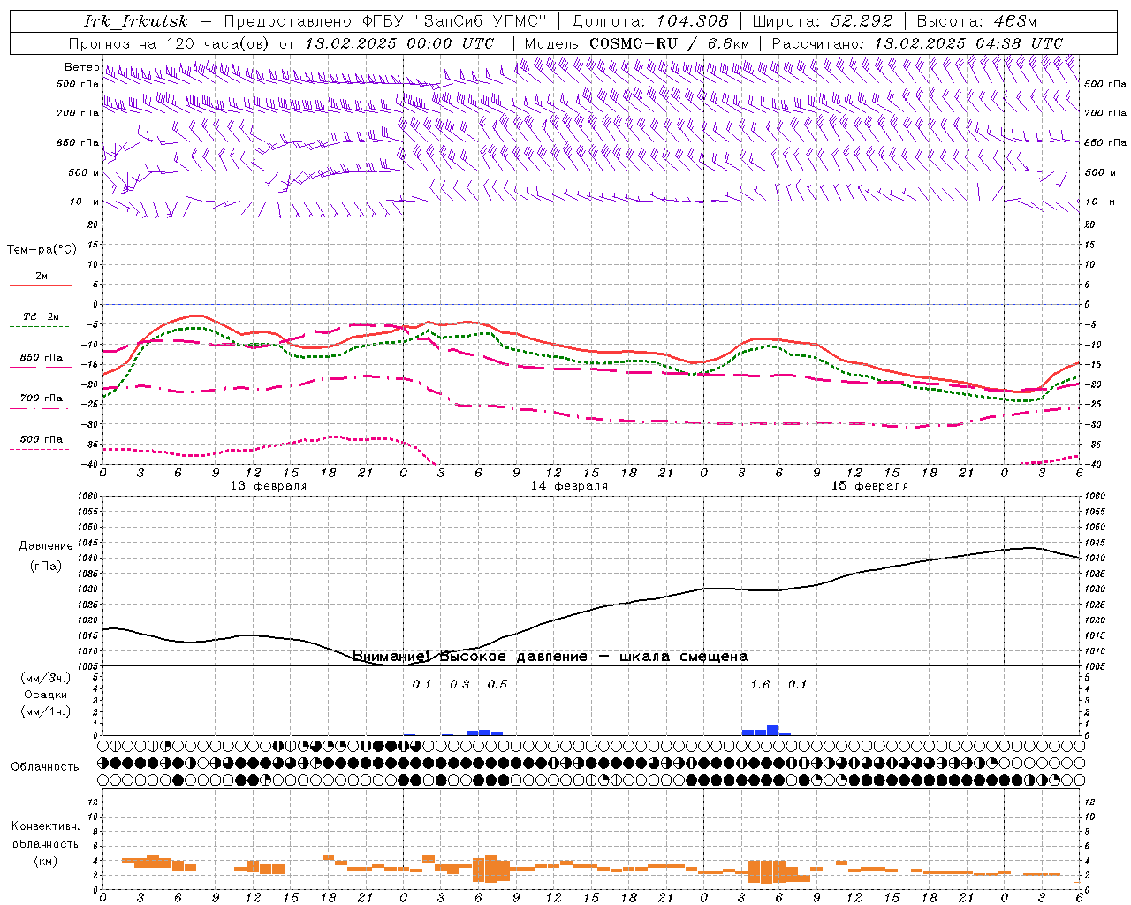Click the Конвективн. convective cloud label

[x=45, y=826]
